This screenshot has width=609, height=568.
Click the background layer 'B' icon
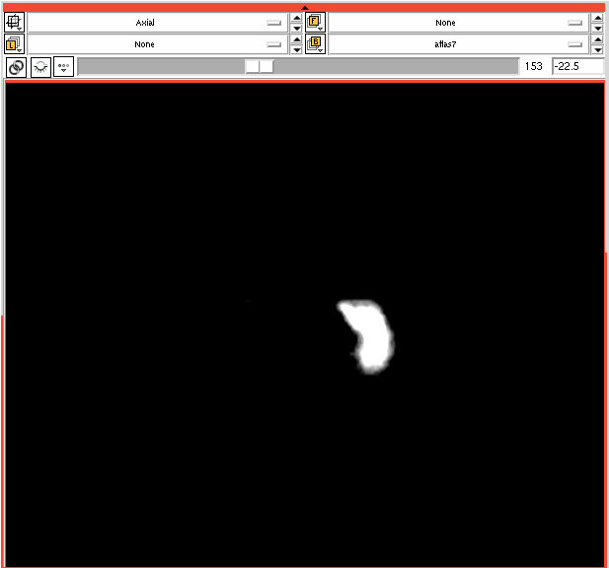pyautogui.click(x=315, y=44)
